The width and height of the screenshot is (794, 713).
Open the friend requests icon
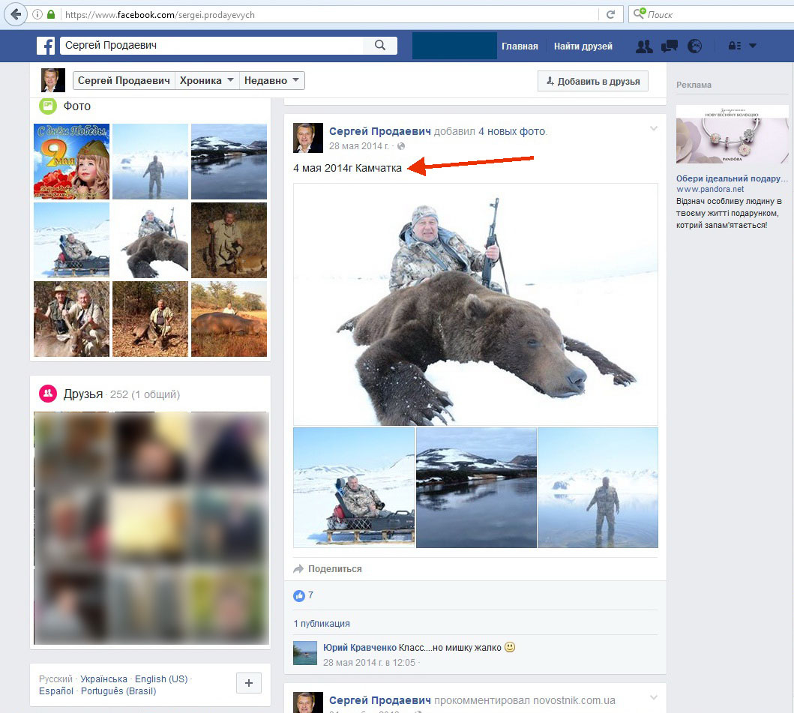coord(643,46)
